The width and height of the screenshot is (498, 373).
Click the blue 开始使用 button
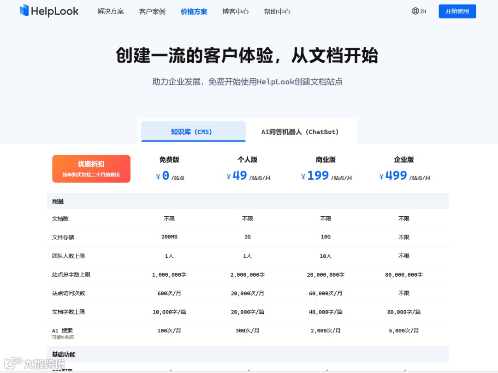[x=457, y=11]
